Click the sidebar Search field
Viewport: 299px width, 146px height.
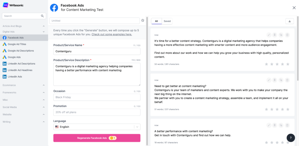tap(24, 16)
